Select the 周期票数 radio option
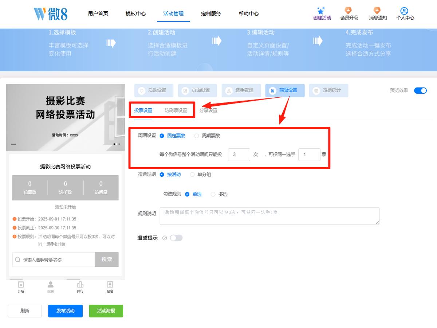 click(x=197, y=136)
